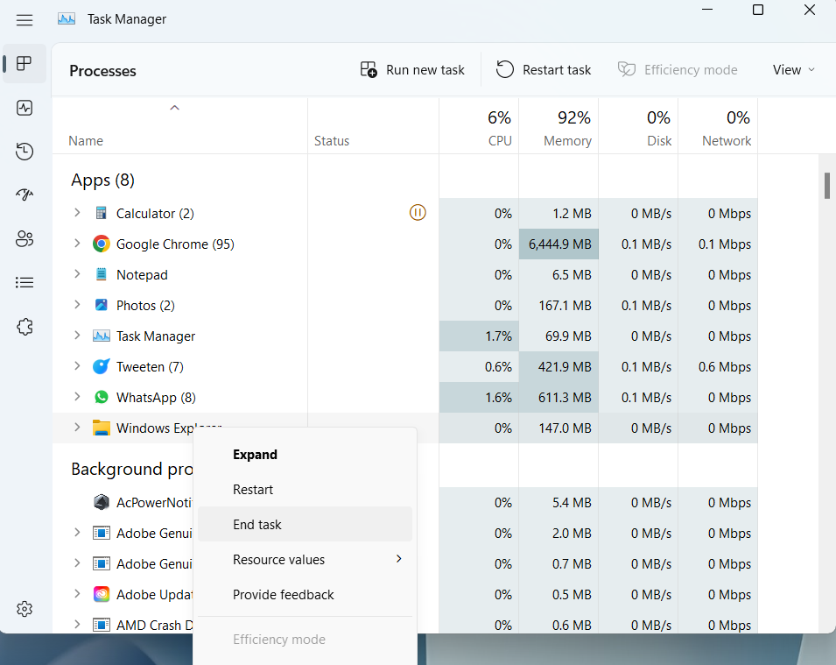Click Tweeten's 0.6 Mbps network cell

718,366
